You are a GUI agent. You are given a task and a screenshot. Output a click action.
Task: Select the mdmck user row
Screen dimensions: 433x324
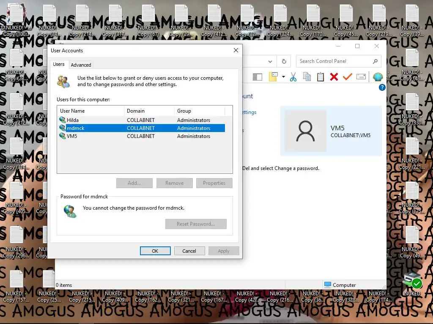pos(142,128)
